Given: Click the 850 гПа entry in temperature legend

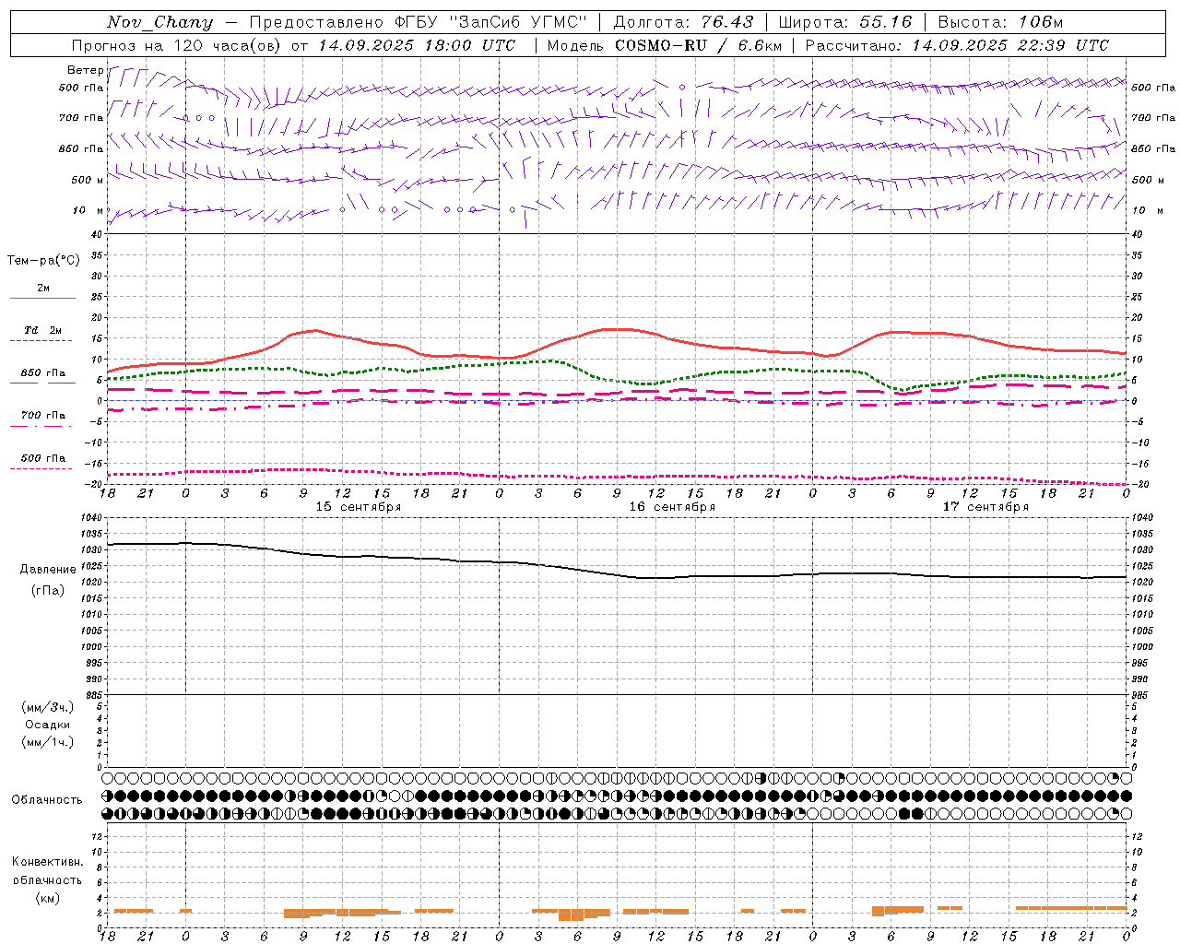Looking at the screenshot, I should [x=43, y=373].
